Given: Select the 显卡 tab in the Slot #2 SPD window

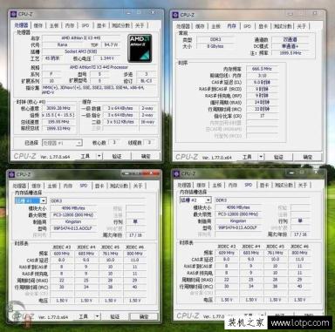Looking at the screenshot, I should point(264,185).
